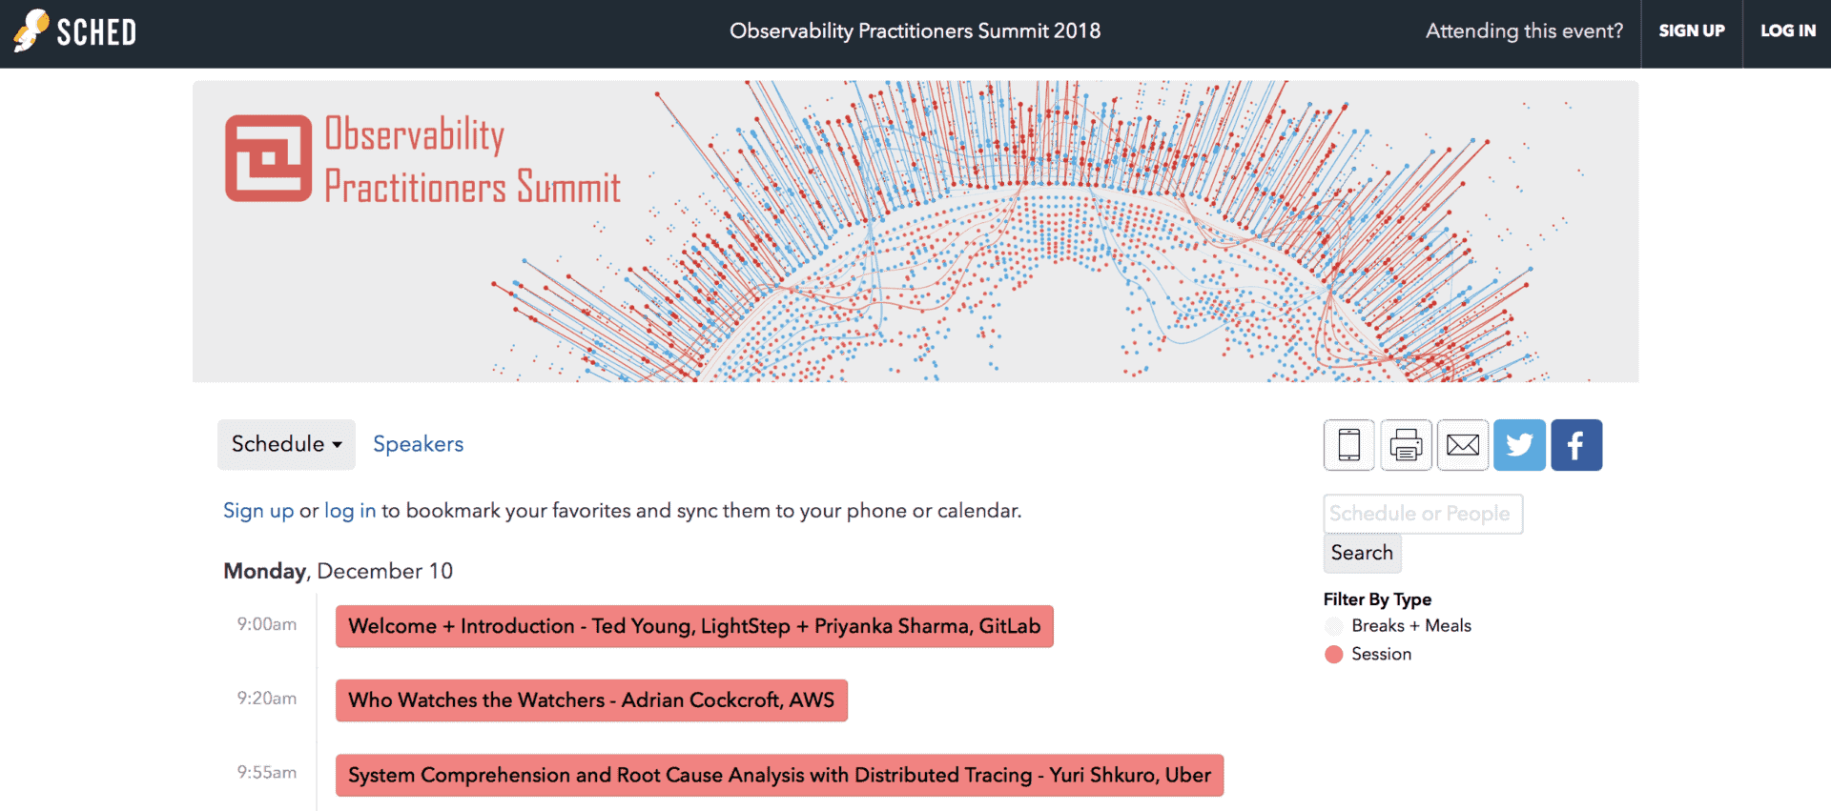Click the email envelope icon
The height and width of the screenshot is (811, 1831).
(1463, 445)
